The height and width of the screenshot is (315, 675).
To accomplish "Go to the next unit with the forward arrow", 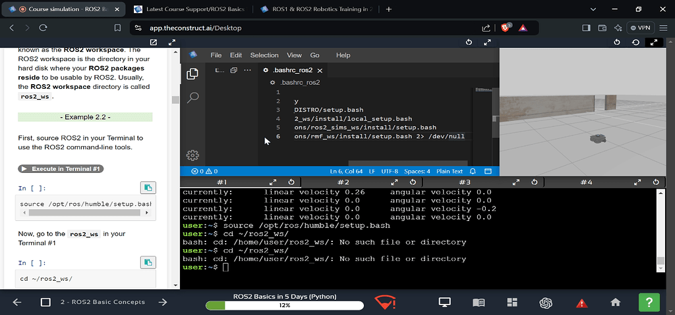I will coord(163,302).
